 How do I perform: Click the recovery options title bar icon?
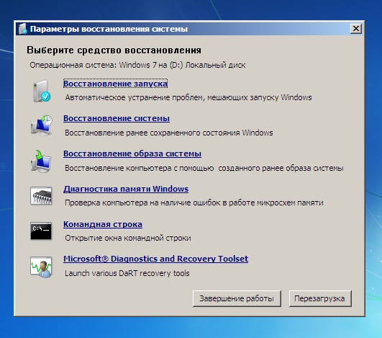click(x=22, y=29)
